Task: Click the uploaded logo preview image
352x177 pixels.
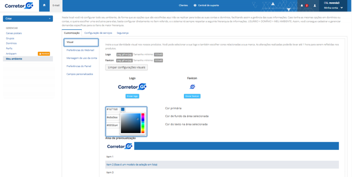Action: coord(132,87)
